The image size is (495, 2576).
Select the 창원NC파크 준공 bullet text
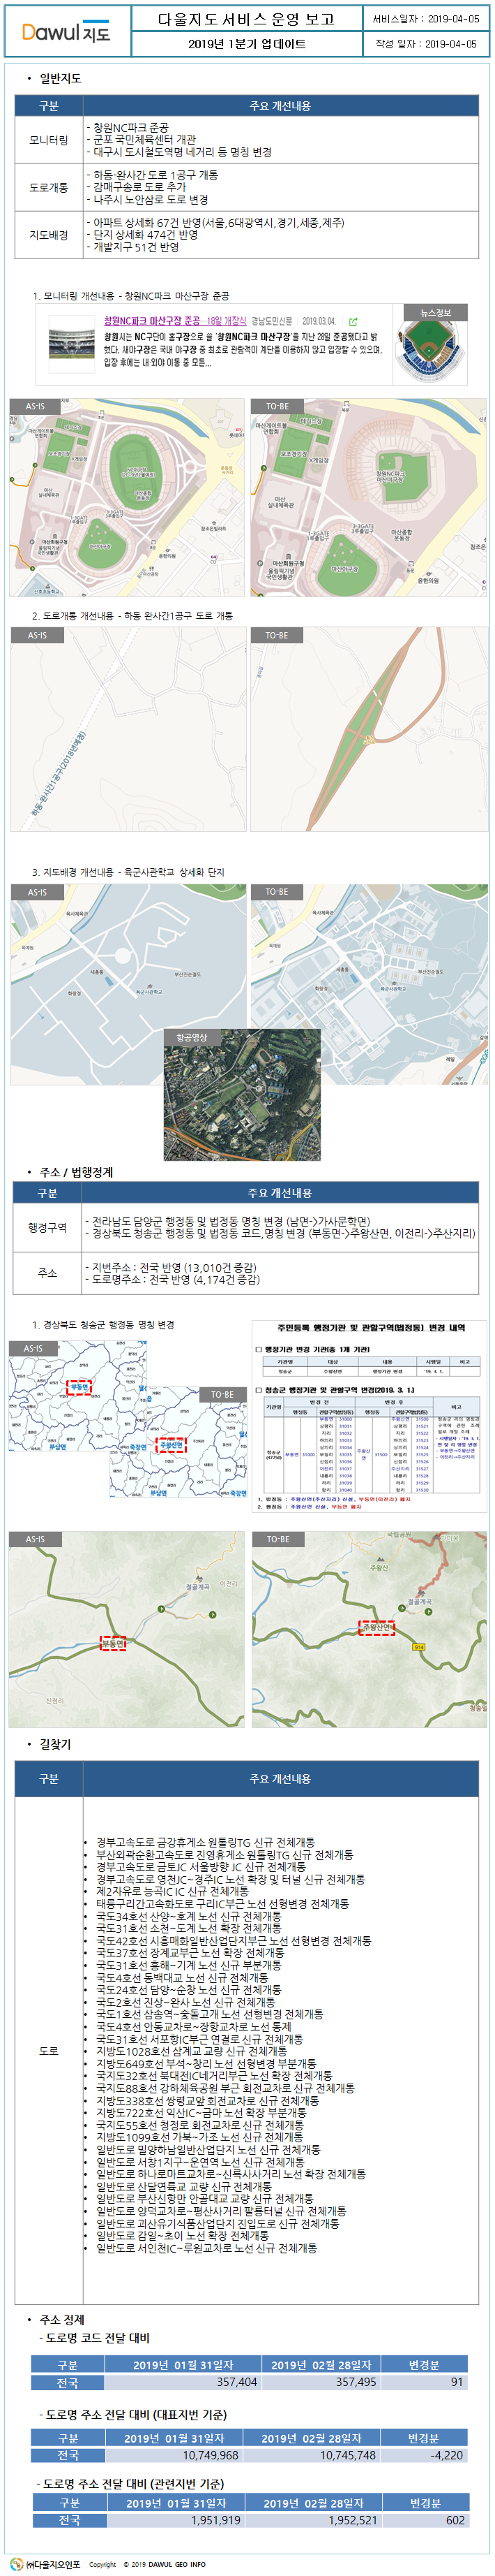tap(127, 128)
